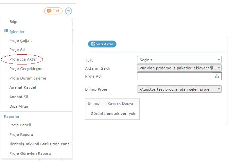Open Proje Görevleri Raporu
This screenshot has width=229, height=161.
pyautogui.click(x=30, y=153)
